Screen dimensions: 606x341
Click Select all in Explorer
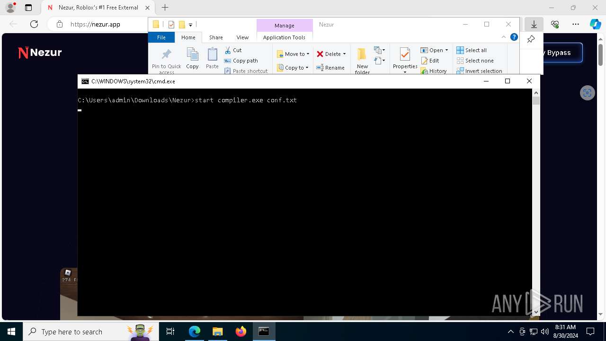pos(472,50)
